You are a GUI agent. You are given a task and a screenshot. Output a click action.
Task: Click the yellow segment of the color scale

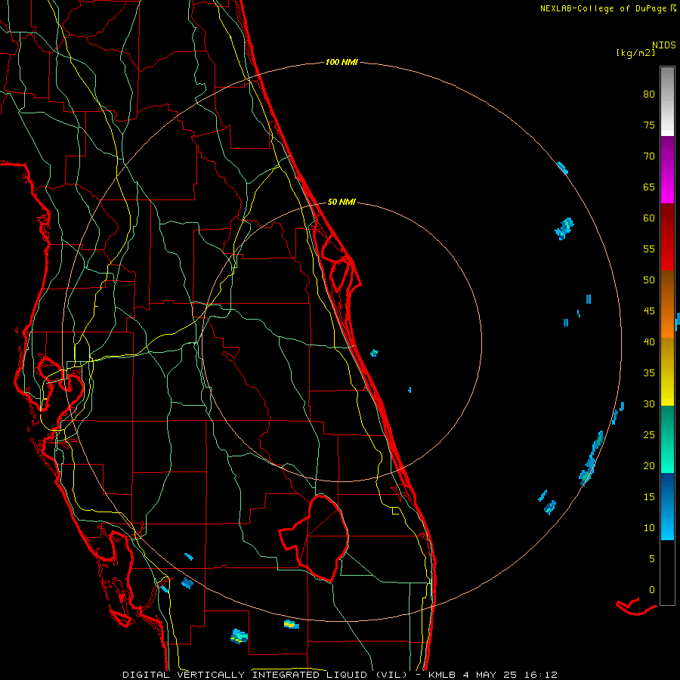tap(667, 372)
